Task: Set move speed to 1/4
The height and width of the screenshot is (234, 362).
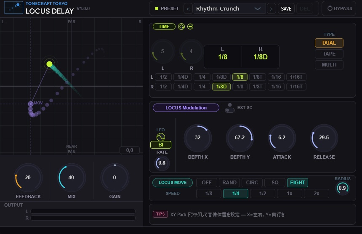Action: tap(236, 193)
